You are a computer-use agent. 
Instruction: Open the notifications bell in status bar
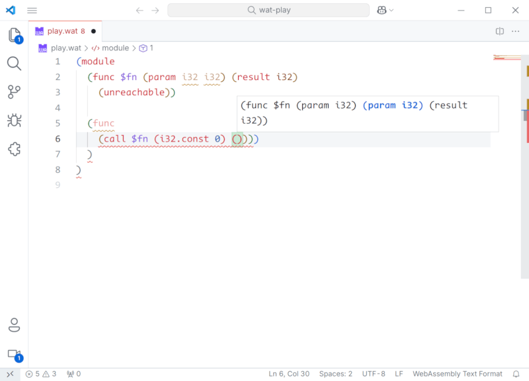(516, 374)
